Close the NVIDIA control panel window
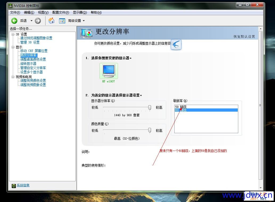The image size is (275, 202). point(257,5)
